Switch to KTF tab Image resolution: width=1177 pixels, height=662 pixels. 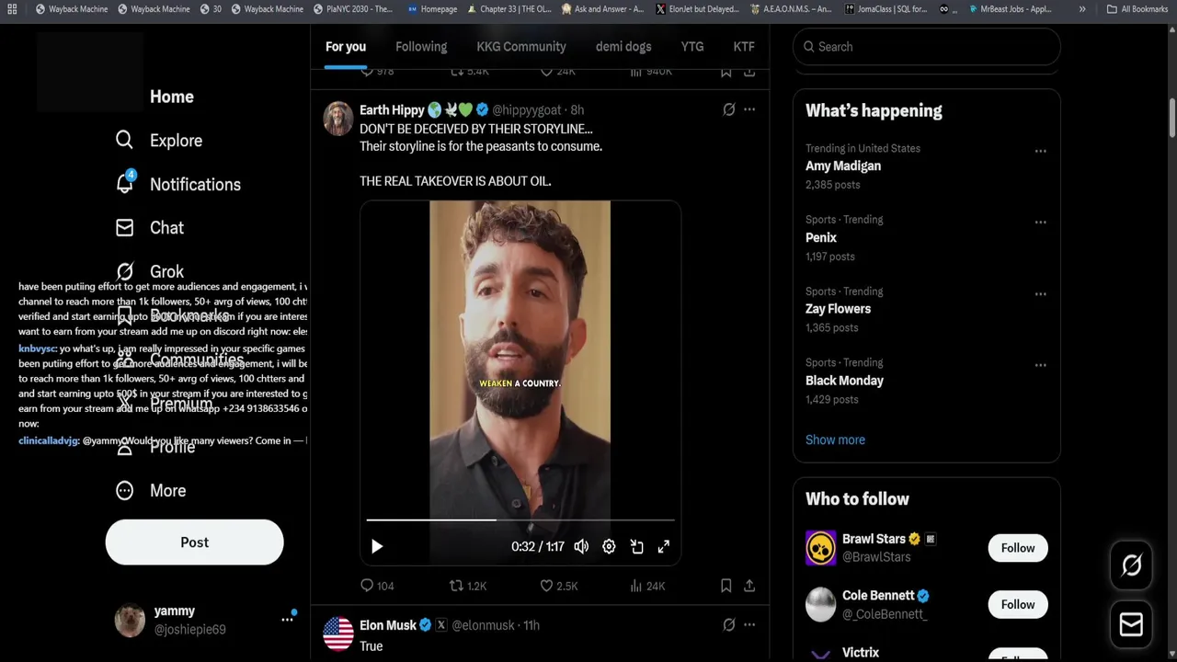(x=744, y=47)
